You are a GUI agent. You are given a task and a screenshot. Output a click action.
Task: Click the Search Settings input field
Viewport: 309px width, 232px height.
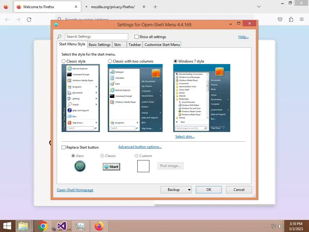(96, 37)
